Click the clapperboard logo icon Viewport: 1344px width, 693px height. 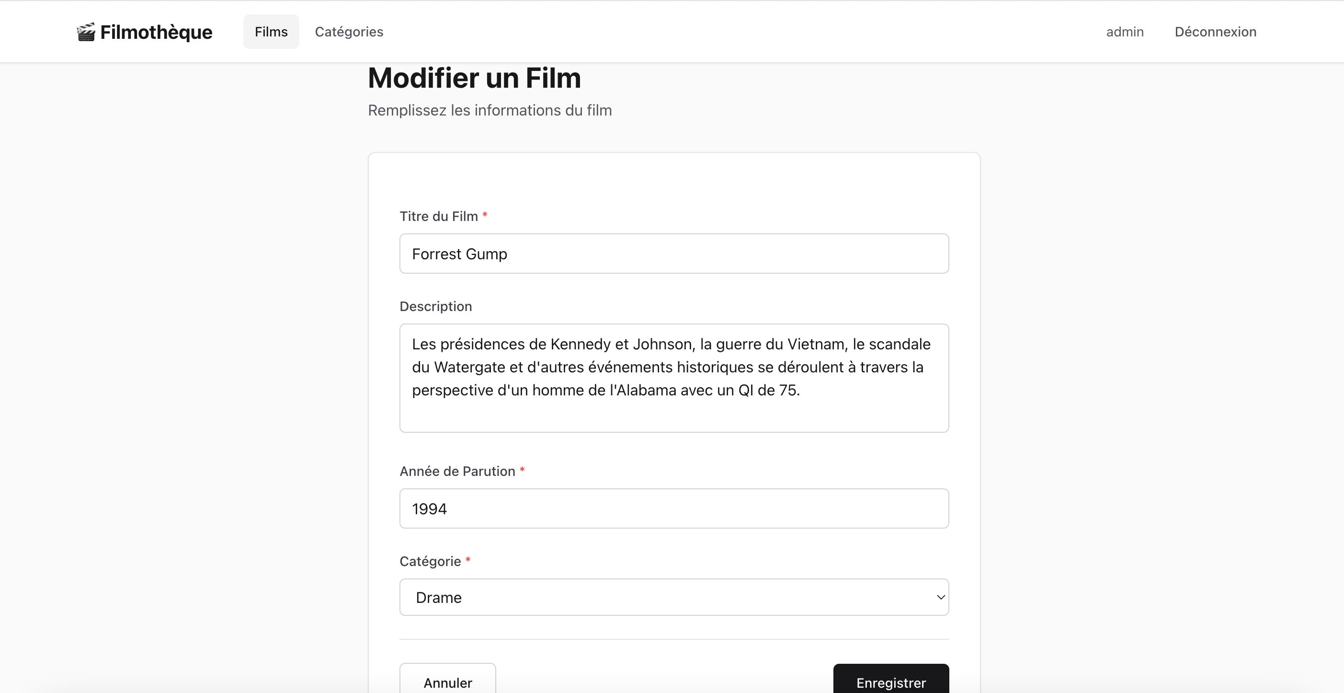point(86,32)
